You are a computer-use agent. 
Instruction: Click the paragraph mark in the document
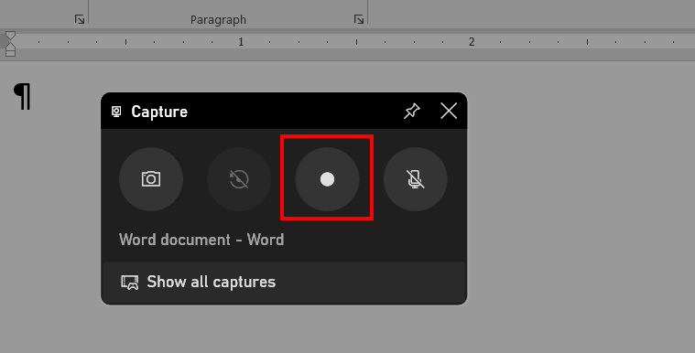coord(23,96)
